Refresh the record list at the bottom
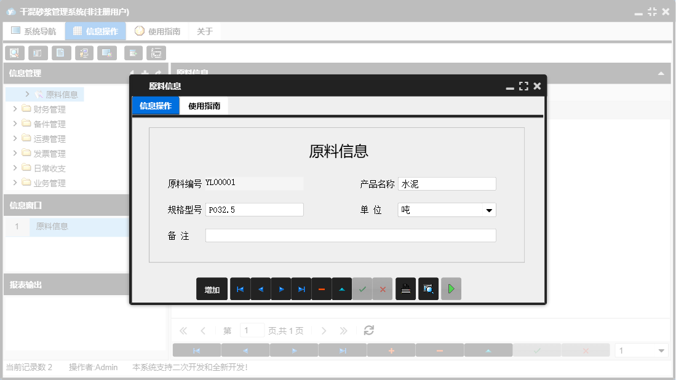This screenshot has width=676, height=380. click(x=368, y=330)
